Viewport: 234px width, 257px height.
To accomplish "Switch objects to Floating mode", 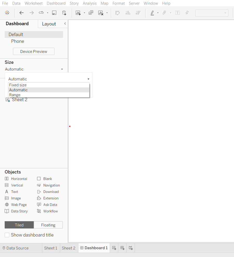I will 48,225.
